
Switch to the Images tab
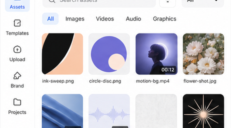pos(75,19)
